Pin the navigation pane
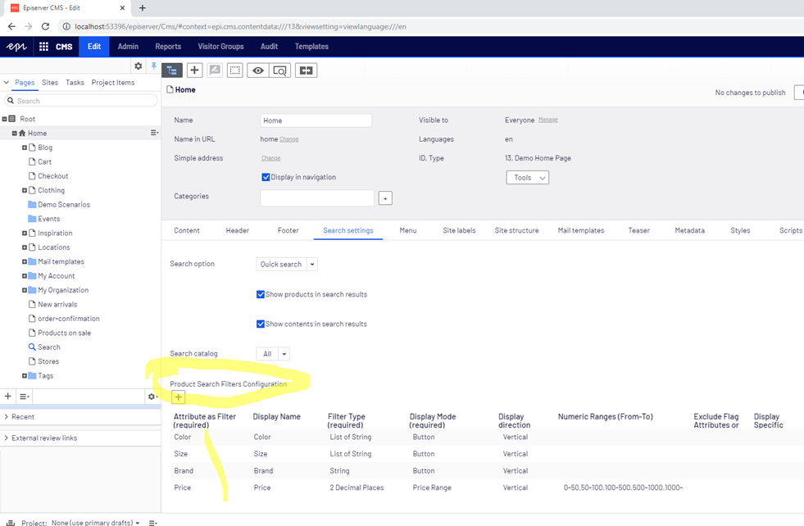The image size is (804, 526). click(153, 66)
